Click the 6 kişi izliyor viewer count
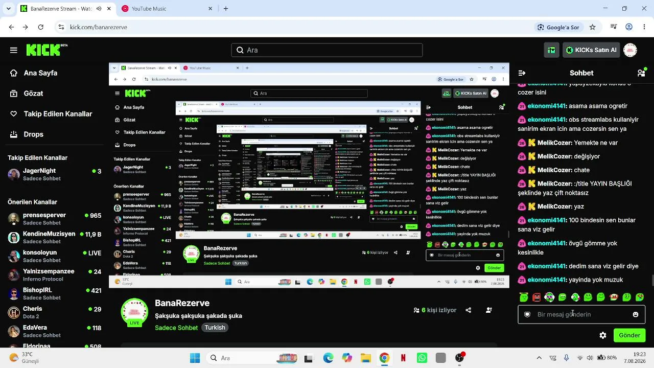Image resolution: width=654 pixels, height=368 pixels. pyautogui.click(x=435, y=310)
